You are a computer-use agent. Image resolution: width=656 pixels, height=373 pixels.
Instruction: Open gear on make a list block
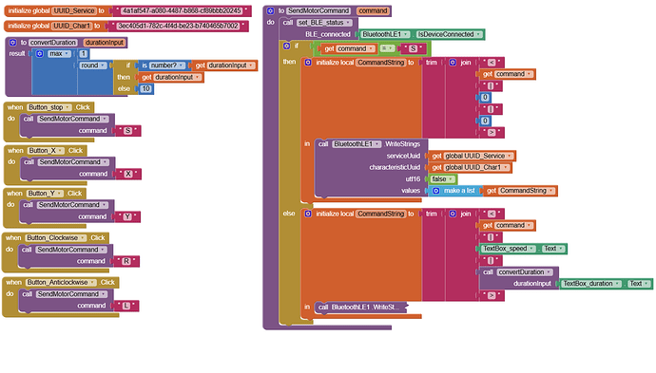[x=436, y=191]
